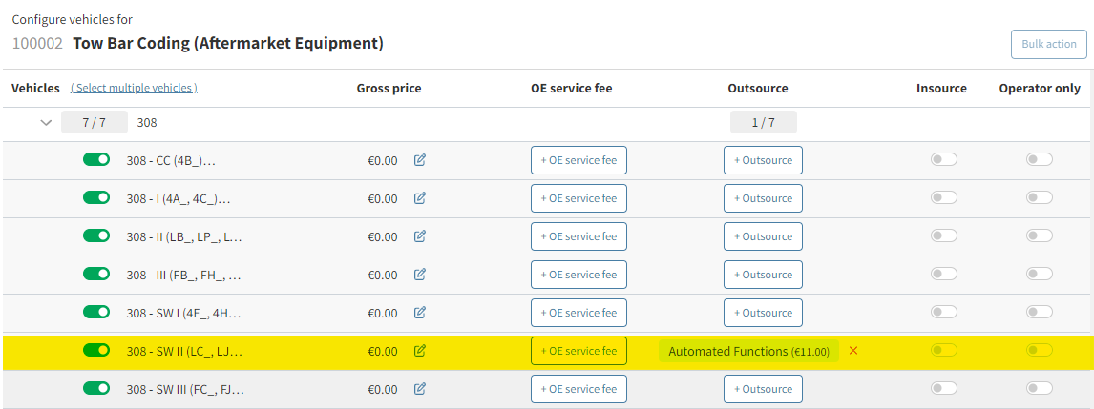Edit gross price for 308 - III
1094x409 pixels.
419,275
